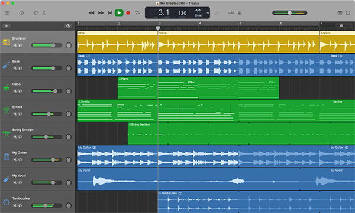Click the Rewind transport button
355x213 pixels.
point(92,13)
